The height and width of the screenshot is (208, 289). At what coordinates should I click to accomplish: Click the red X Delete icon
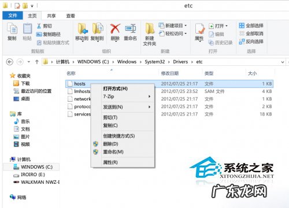[x=115, y=29]
